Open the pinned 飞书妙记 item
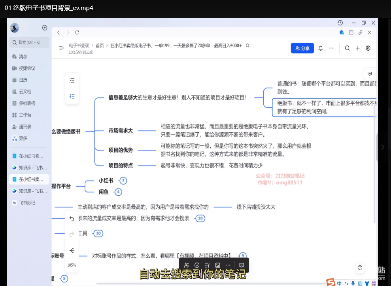391x286 pixels. pos(24,203)
